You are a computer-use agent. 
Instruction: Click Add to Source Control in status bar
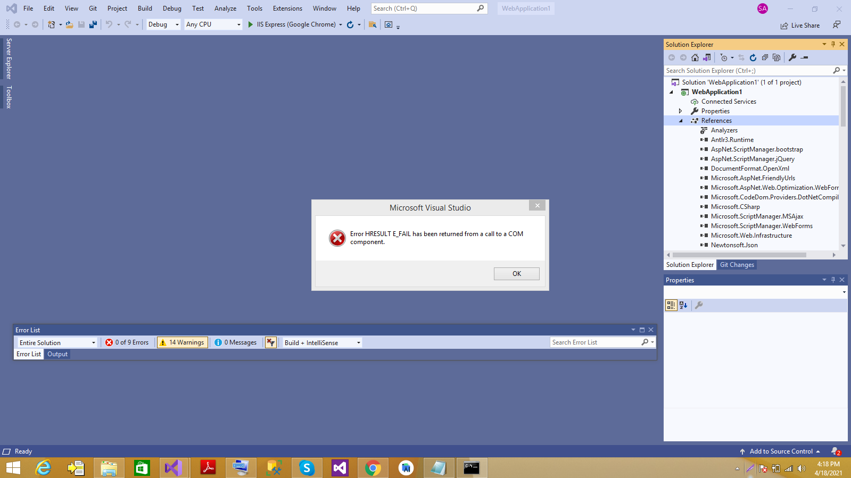tap(780, 451)
